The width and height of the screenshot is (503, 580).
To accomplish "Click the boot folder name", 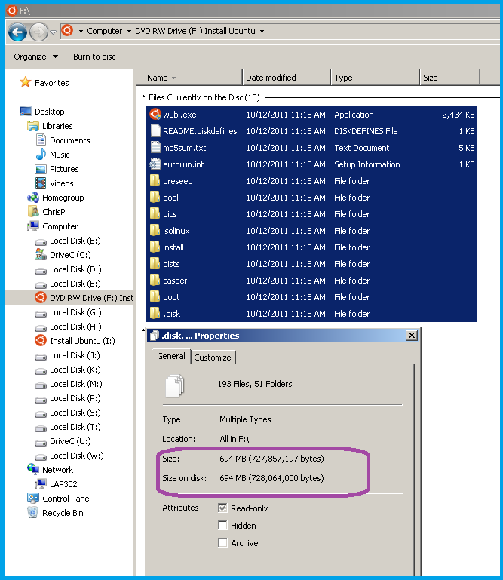I will tap(171, 297).
